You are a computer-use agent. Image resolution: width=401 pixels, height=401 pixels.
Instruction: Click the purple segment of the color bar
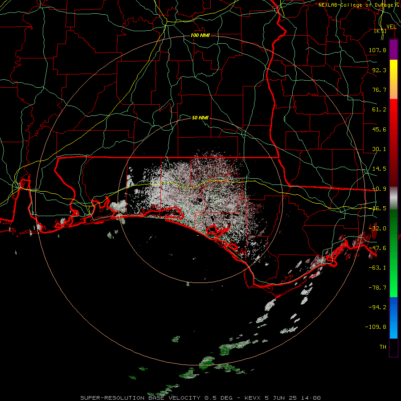tap(393, 50)
